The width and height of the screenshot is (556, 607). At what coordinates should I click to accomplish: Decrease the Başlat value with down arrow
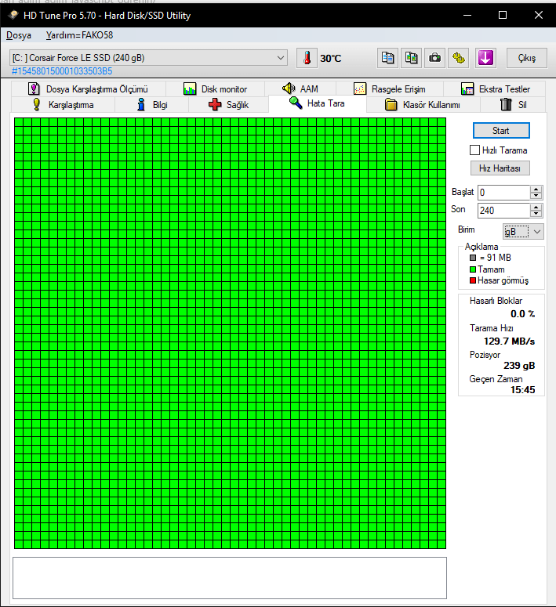coord(536,196)
